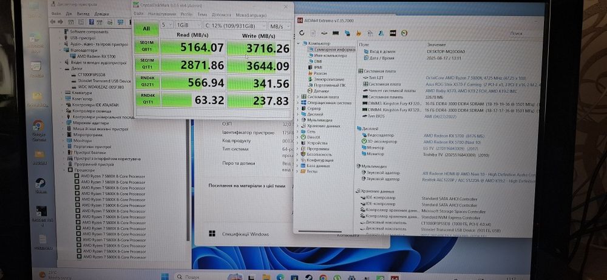Screen dimensions: 607x280
Task: Click Специфікації Windows section in Settings
Action: tap(245, 235)
